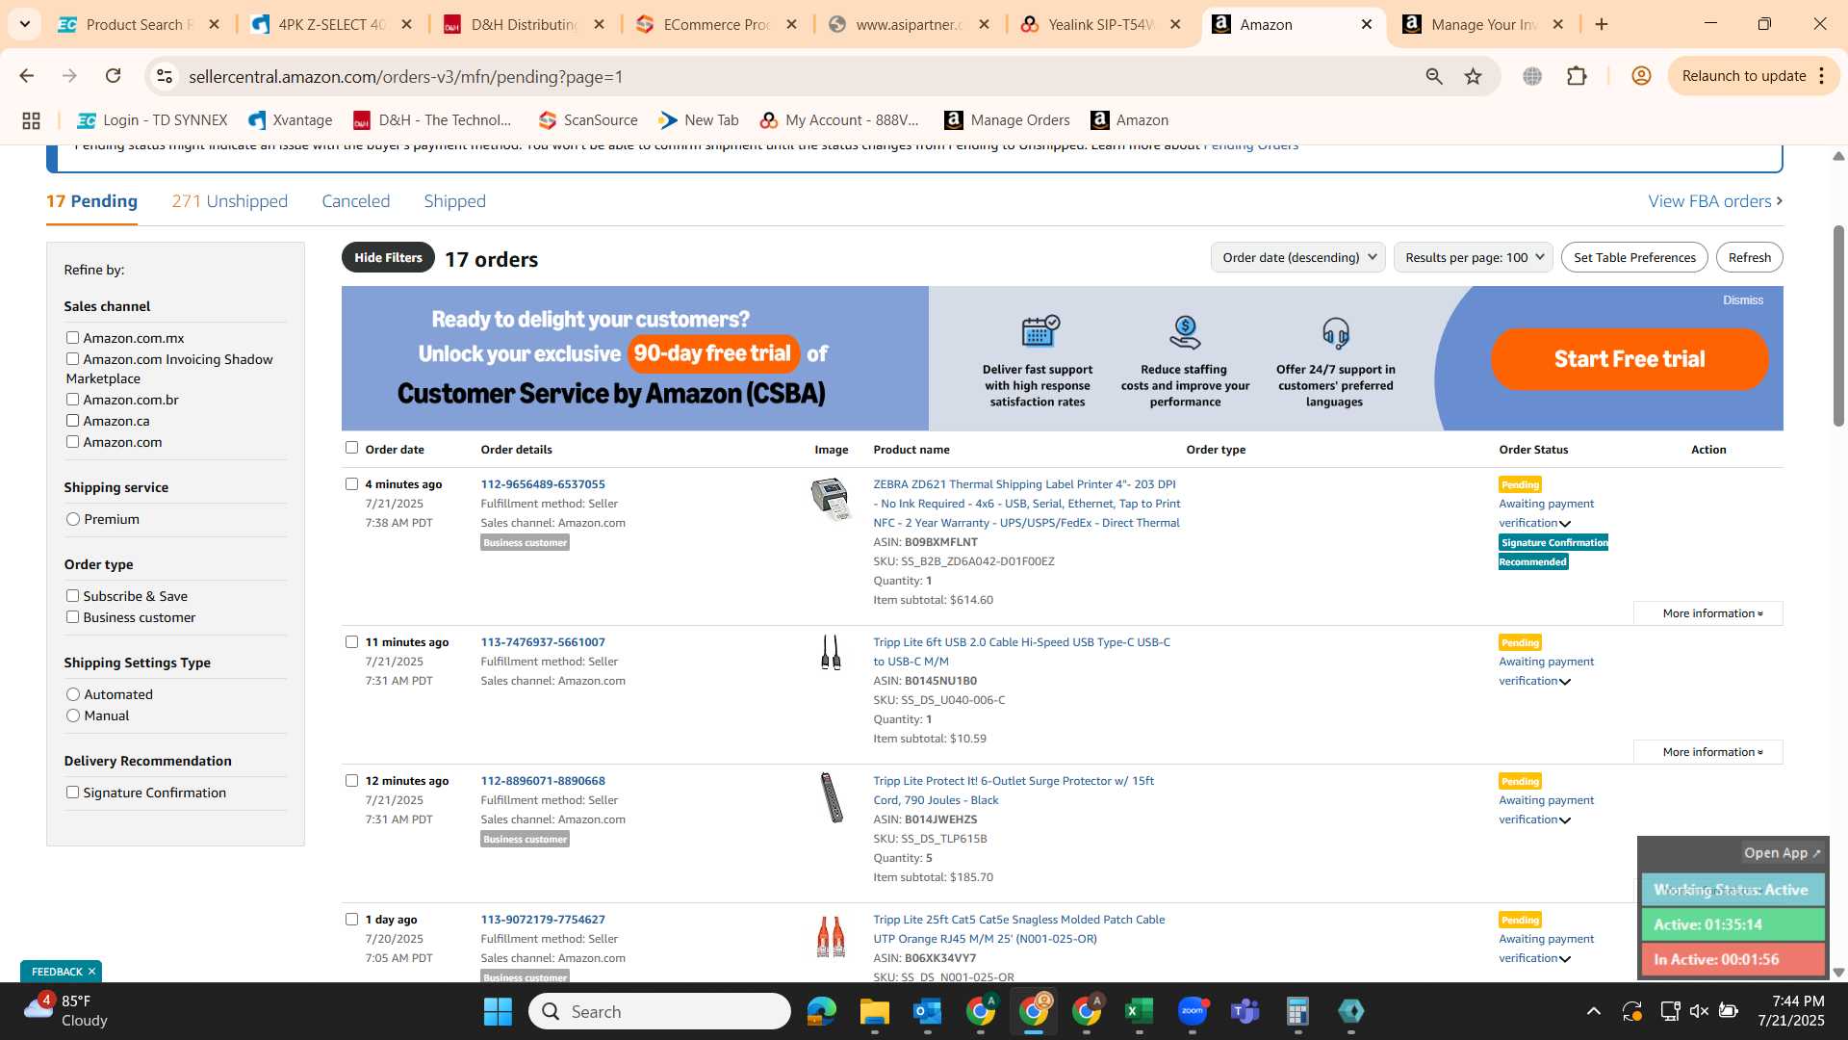Open D&H - The Technol... bookmark
1848x1040 pixels.
tap(433, 120)
